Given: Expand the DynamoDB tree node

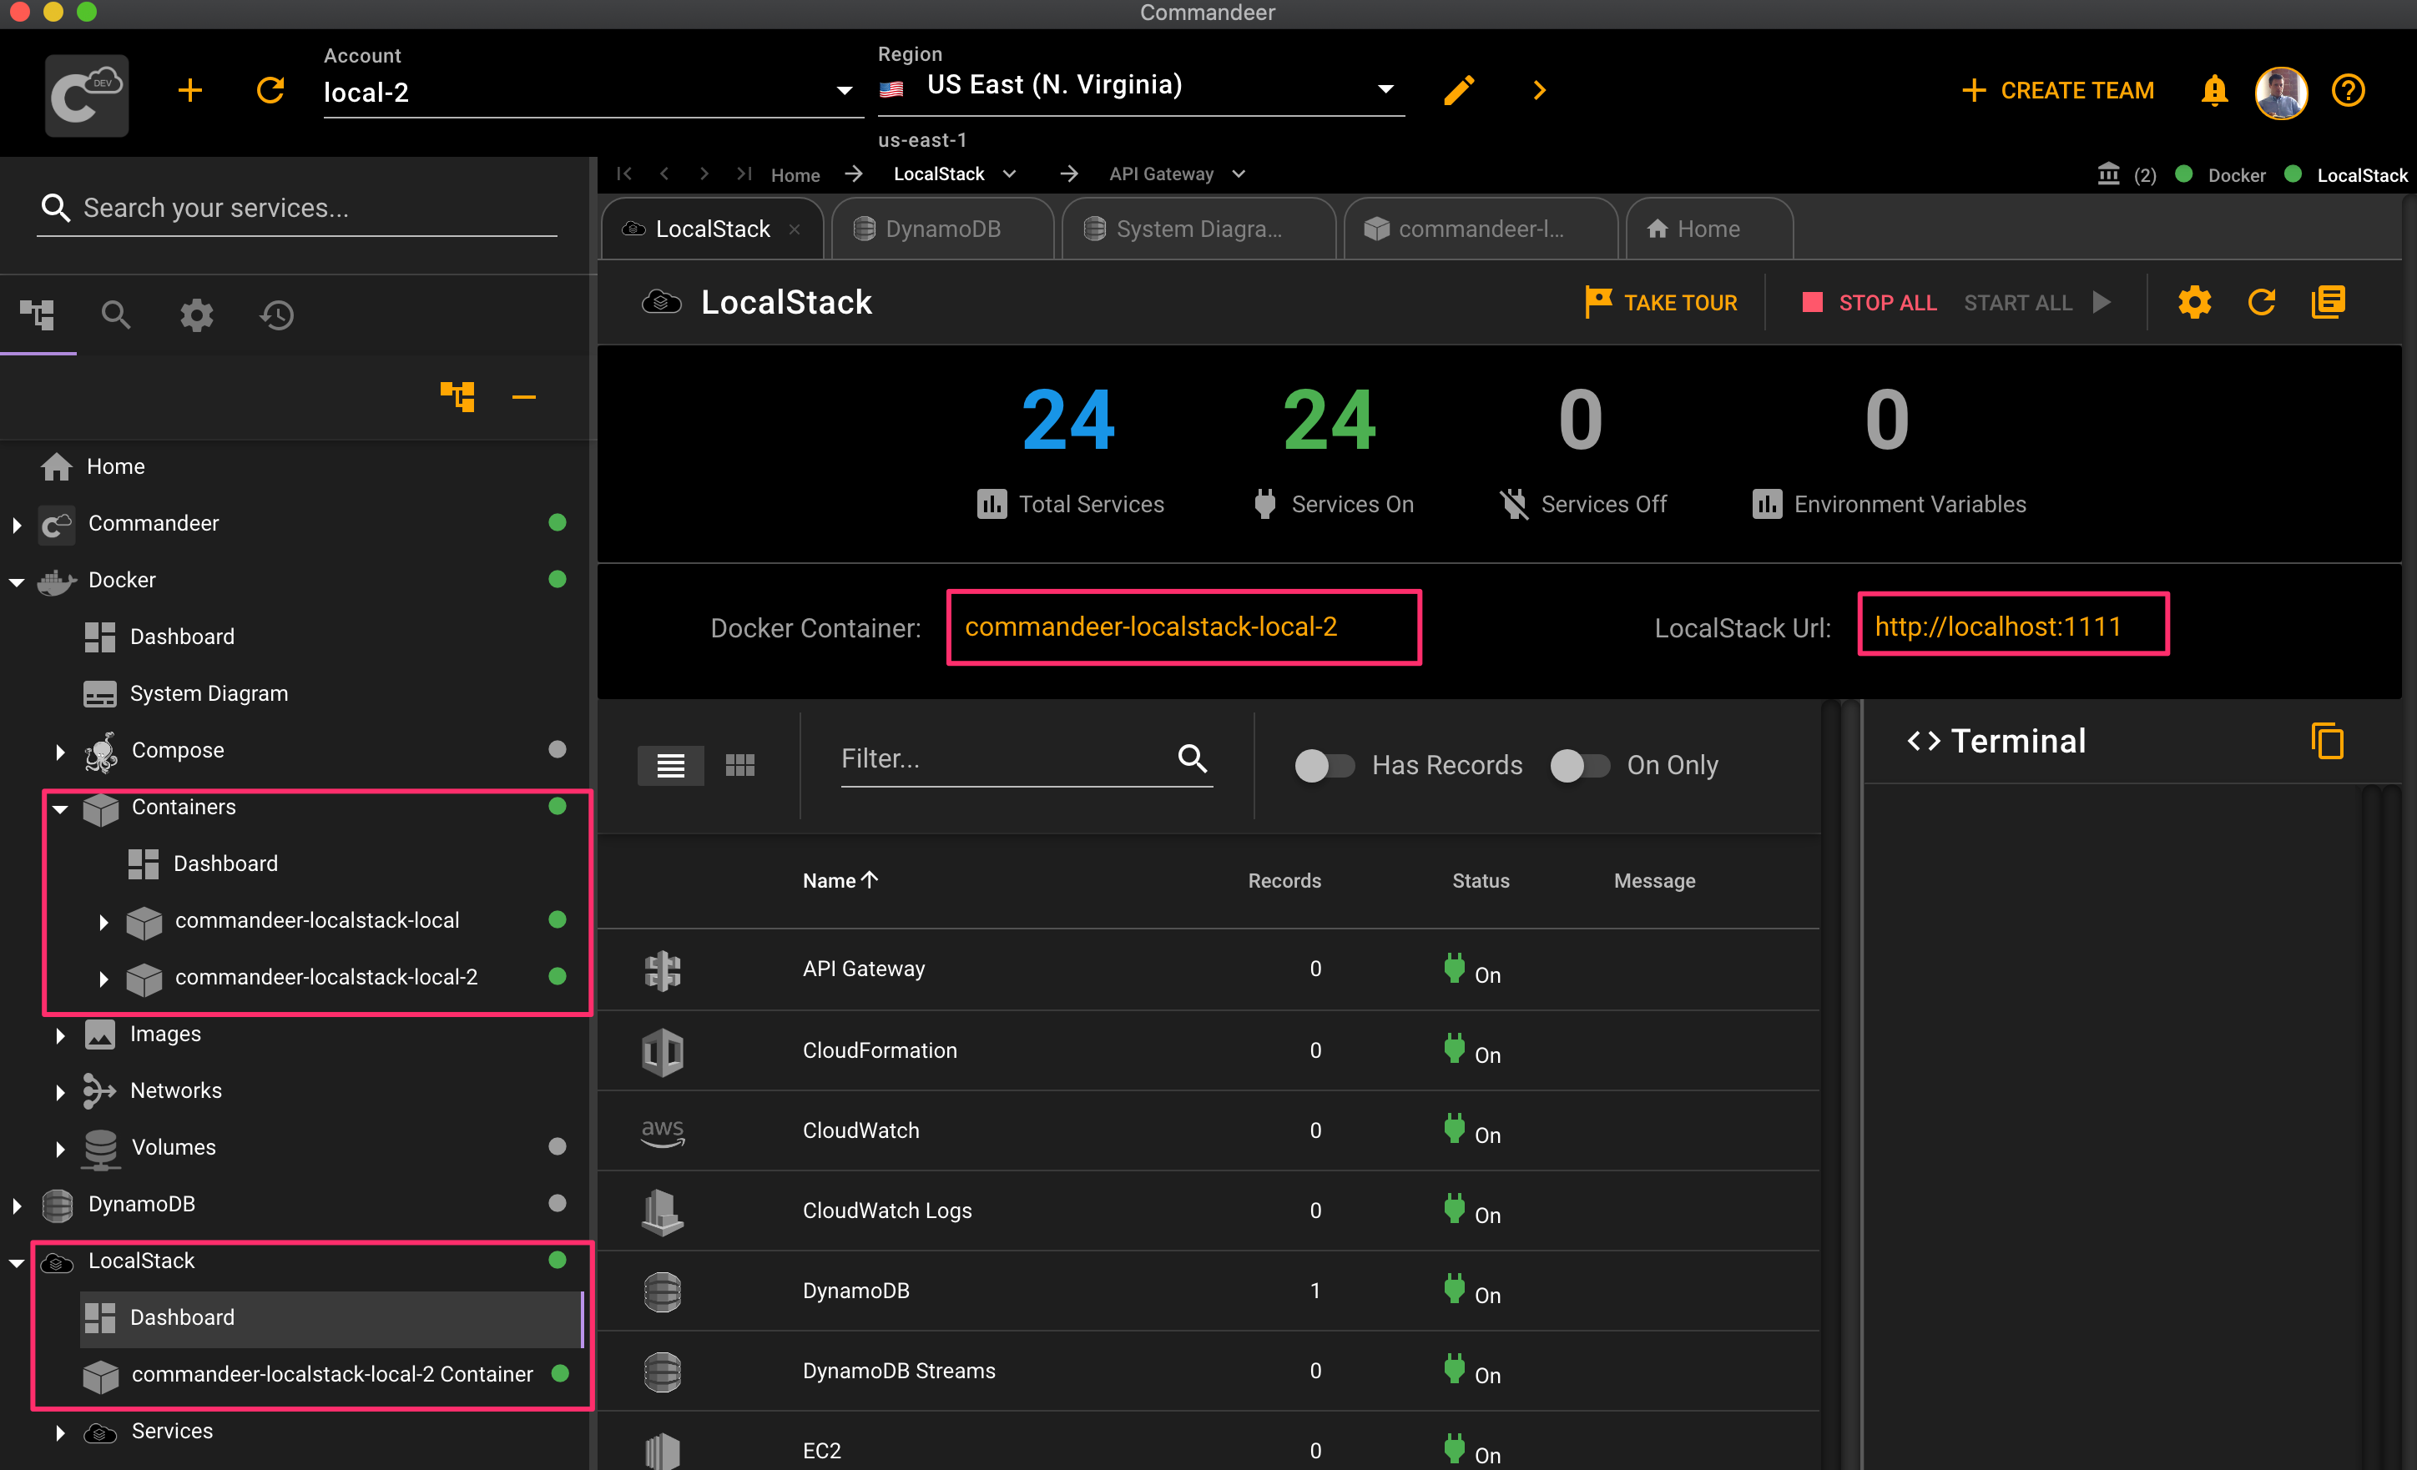Looking at the screenshot, I should [17, 1206].
